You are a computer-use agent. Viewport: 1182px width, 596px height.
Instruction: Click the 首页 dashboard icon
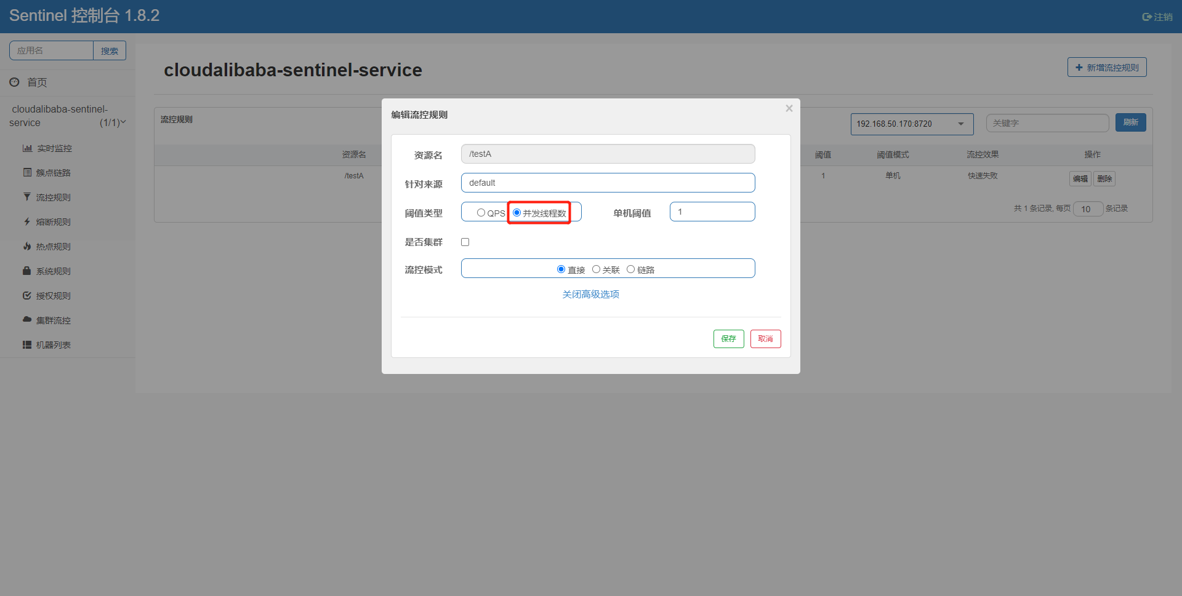coord(14,82)
